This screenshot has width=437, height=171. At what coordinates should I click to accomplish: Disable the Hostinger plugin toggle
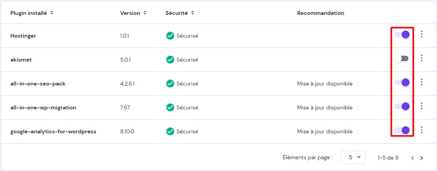[x=402, y=35]
